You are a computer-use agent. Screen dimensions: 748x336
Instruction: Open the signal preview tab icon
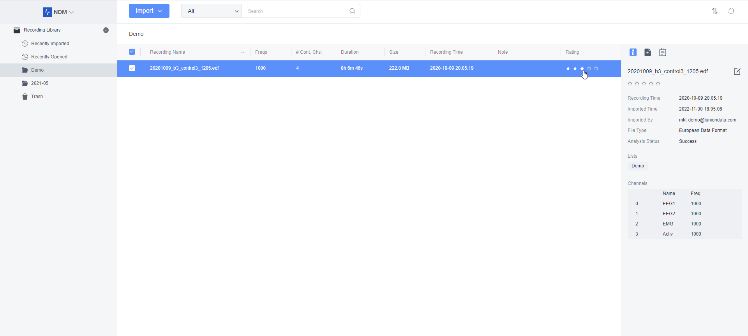tap(647, 52)
